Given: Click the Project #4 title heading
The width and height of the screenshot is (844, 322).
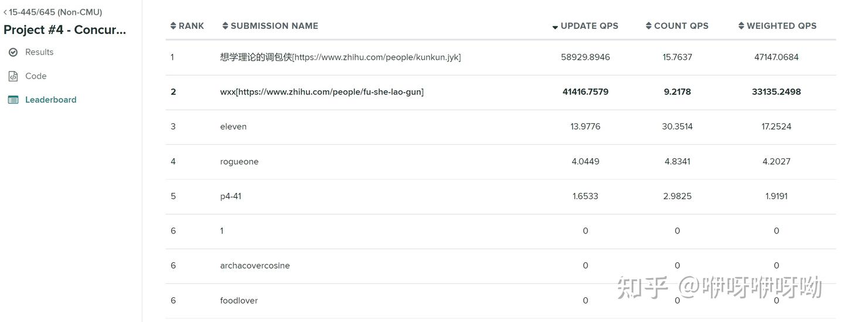Looking at the screenshot, I should click(65, 30).
